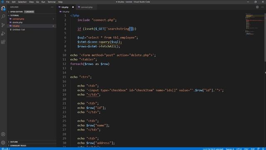Screen dimensions: 266x150
Task: Click the Ln/Col cursor position status item
Action: [213, 149]
